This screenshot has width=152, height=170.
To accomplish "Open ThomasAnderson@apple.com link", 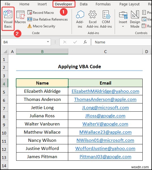I will coord(105,100).
